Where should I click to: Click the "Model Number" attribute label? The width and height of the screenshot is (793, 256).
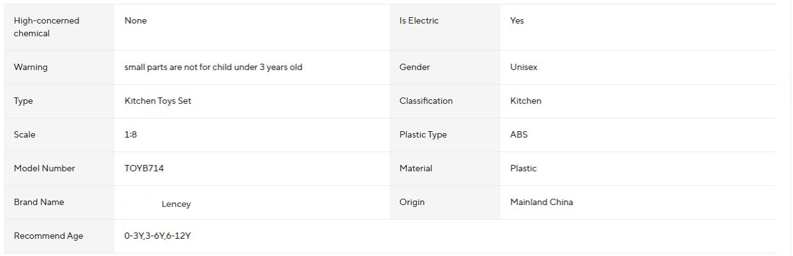45,169
